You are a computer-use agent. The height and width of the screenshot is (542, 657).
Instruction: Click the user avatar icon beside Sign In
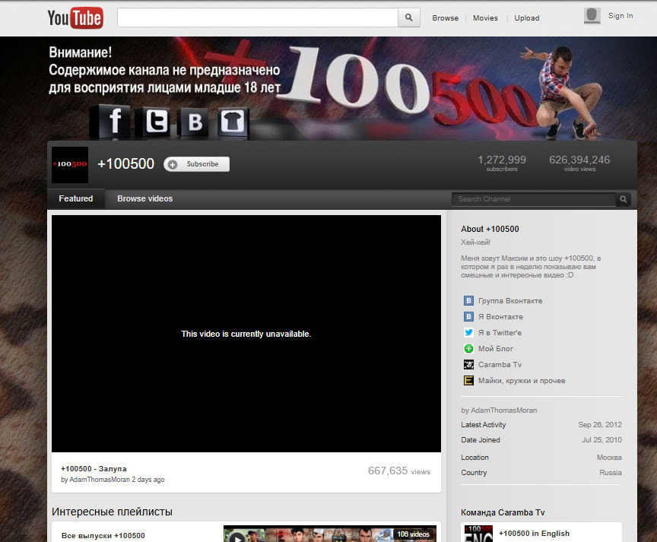coord(592,16)
